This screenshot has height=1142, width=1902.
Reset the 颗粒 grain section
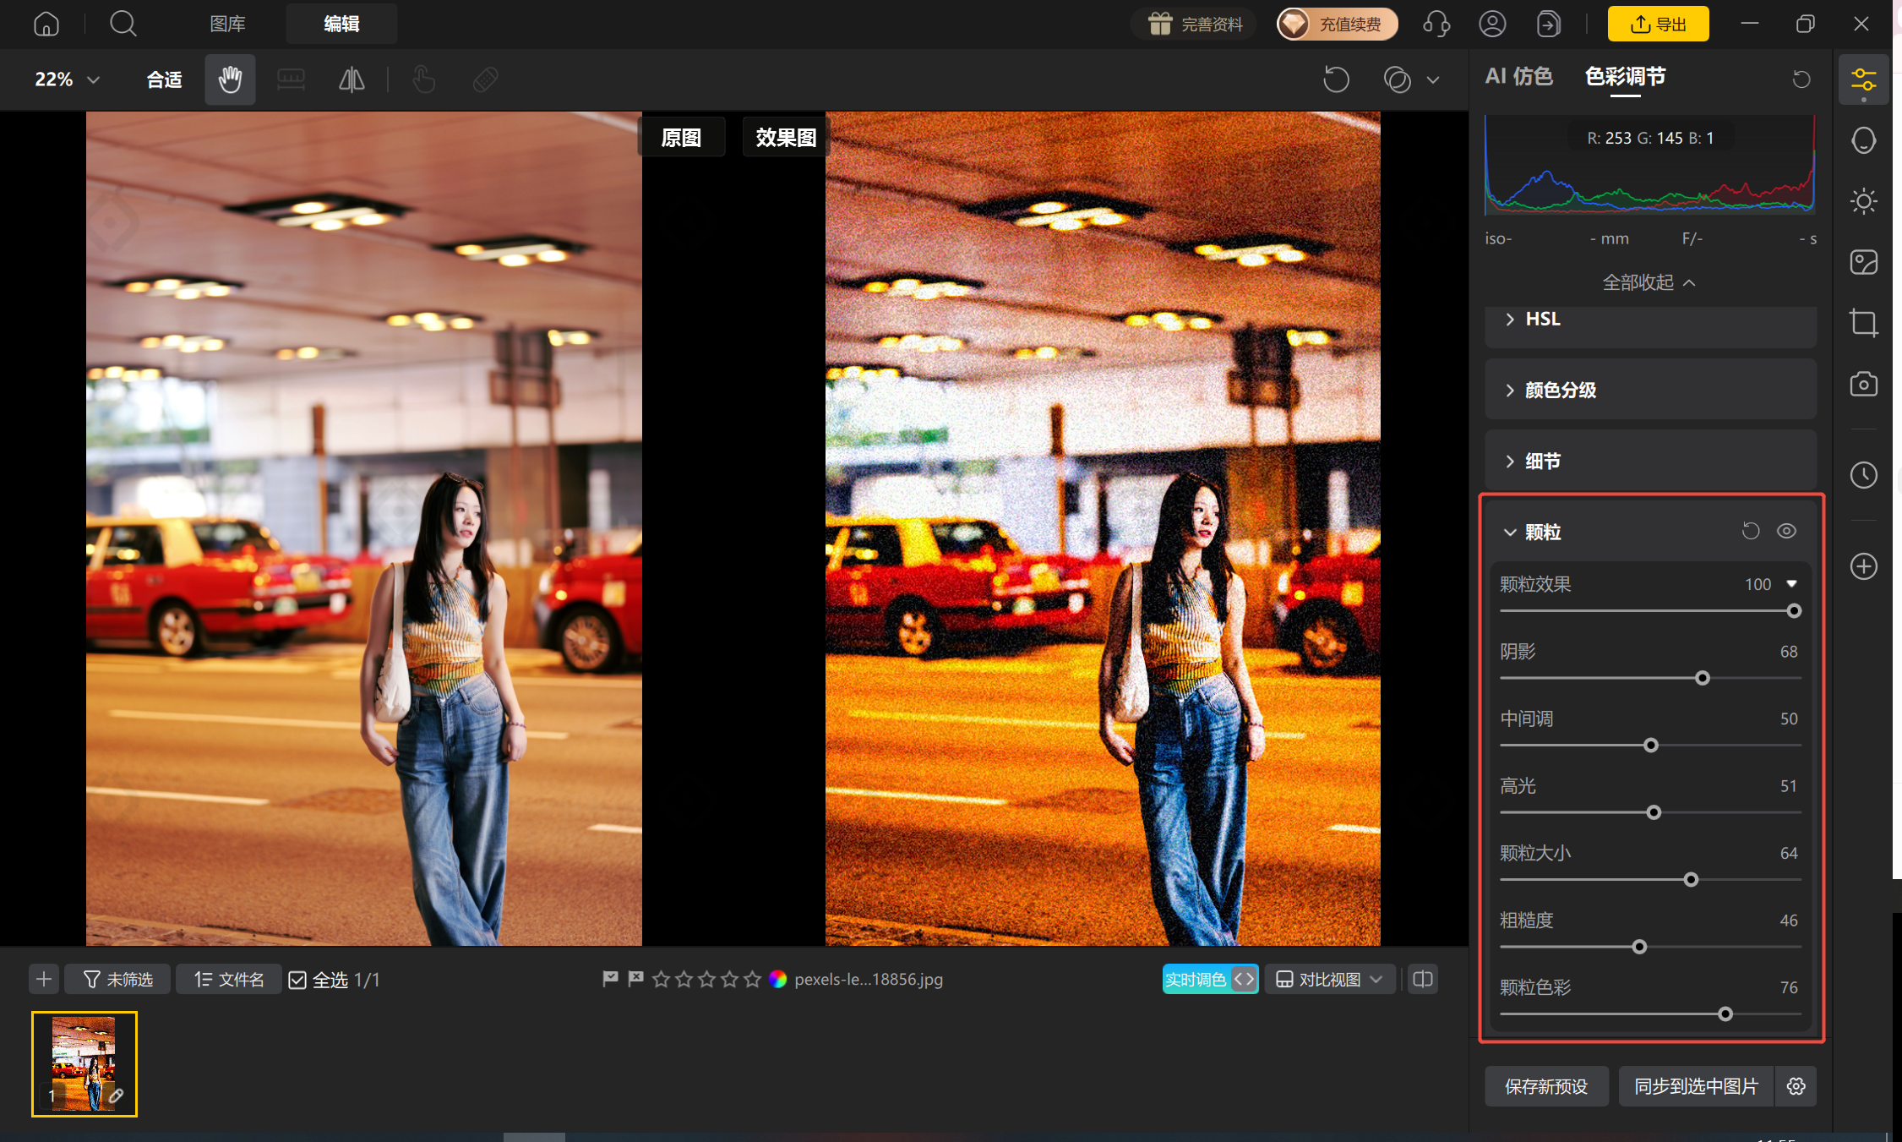pyautogui.click(x=1751, y=531)
